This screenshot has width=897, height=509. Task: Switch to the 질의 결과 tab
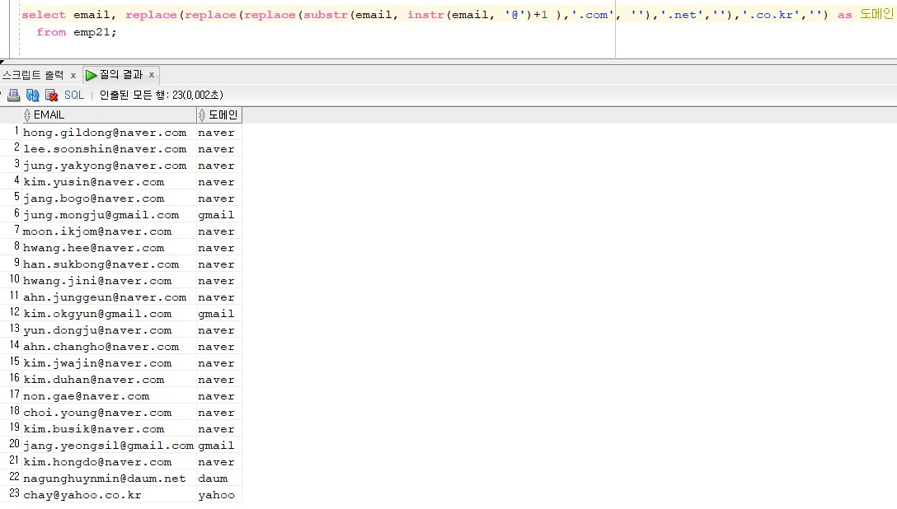pos(120,75)
